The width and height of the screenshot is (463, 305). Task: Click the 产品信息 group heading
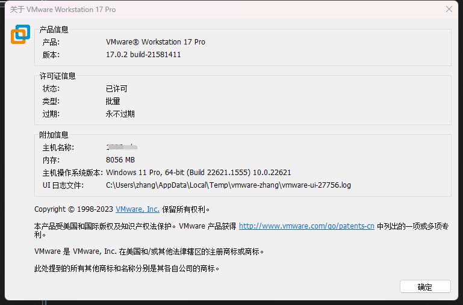[x=54, y=29]
